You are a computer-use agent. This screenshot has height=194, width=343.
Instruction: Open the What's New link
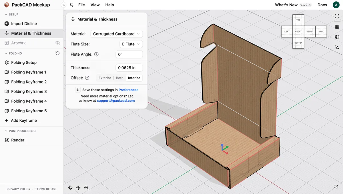point(286,5)
